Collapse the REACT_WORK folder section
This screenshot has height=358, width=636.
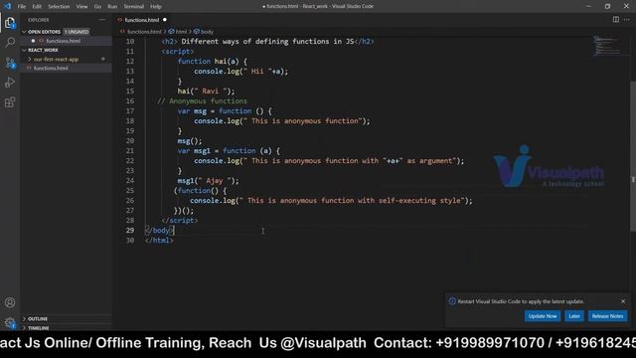pos(43,50)
